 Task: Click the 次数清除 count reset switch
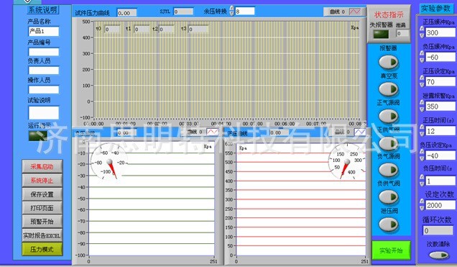(439, 255)
